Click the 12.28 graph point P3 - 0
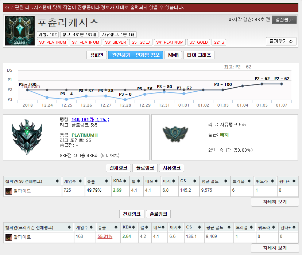 pos(125,100)
